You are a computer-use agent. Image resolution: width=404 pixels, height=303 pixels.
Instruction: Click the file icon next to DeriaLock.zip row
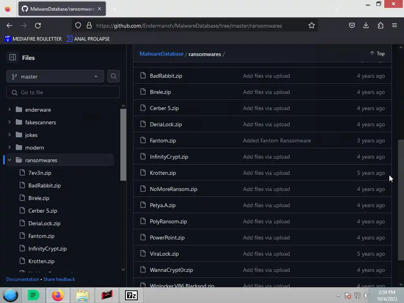pos(143,124)
